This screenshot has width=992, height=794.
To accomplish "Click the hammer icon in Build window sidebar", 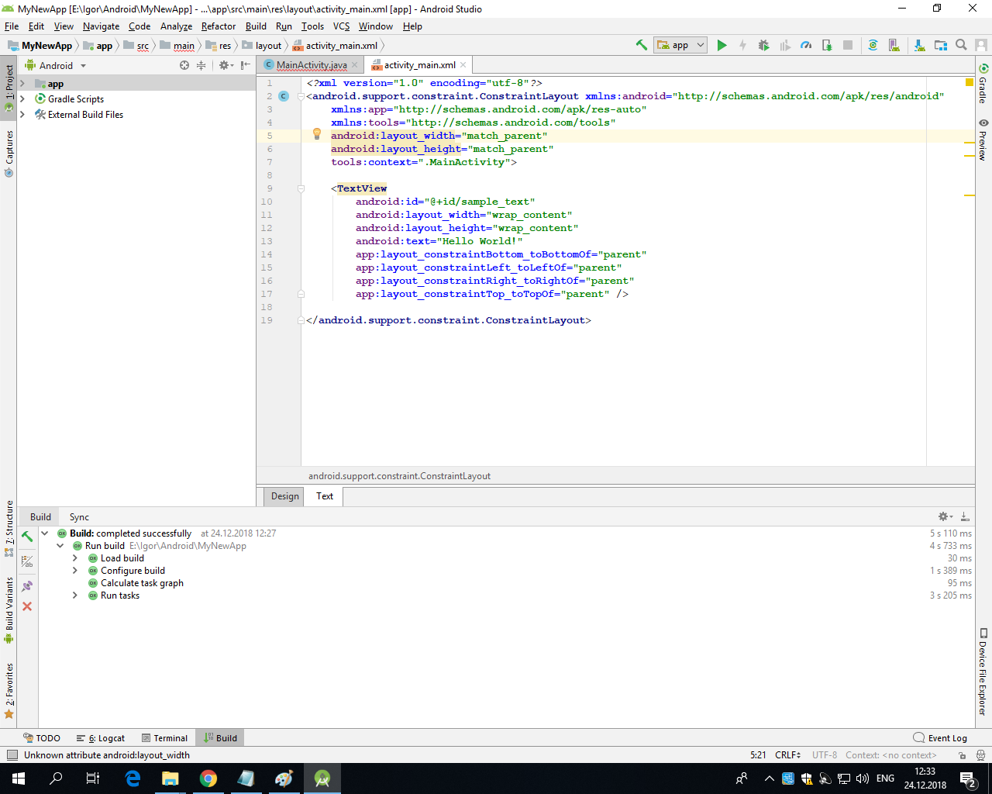I will (27, 537).
